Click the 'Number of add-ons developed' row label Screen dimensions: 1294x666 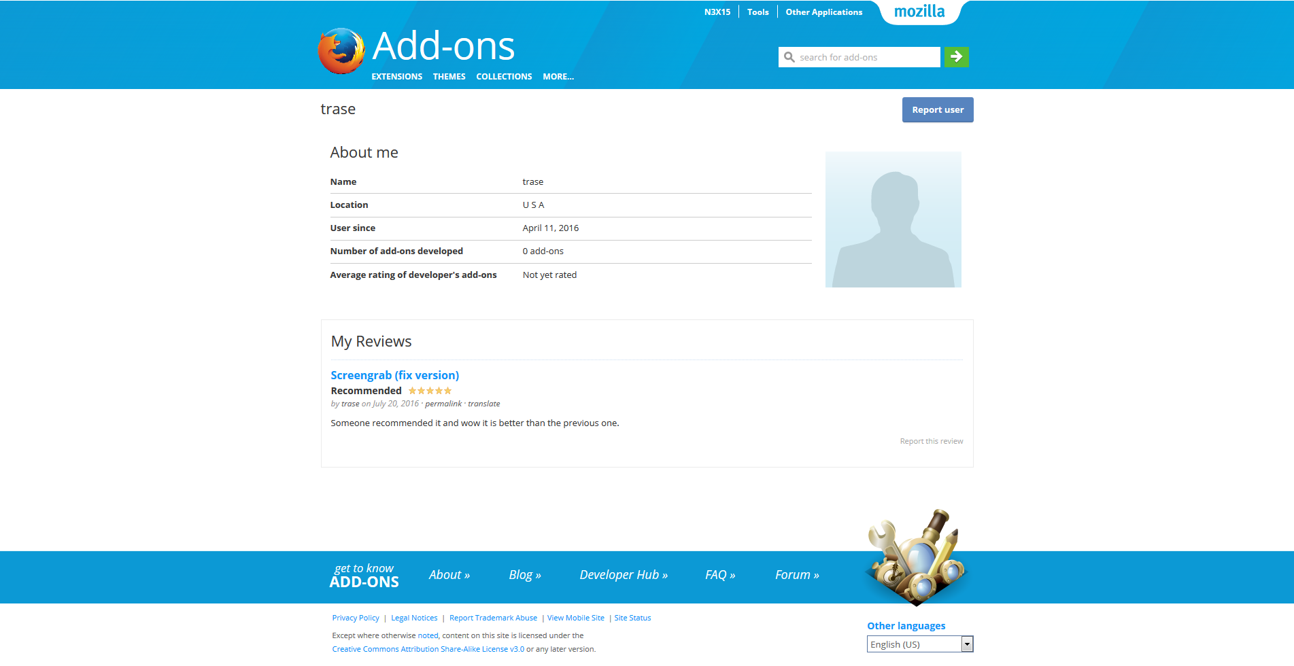[x=396, y=251]
